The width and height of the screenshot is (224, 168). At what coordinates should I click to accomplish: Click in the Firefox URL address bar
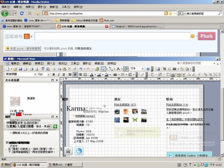(106, 13)
